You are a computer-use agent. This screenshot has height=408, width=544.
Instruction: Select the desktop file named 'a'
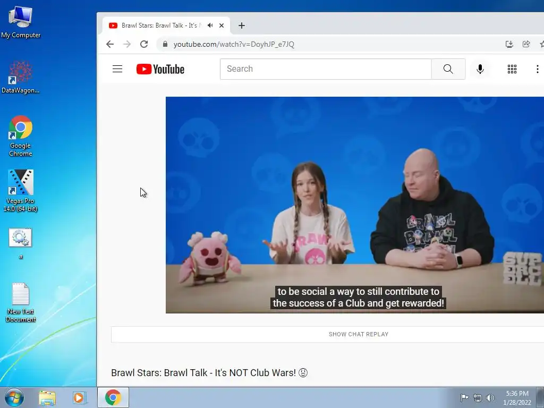pos(21,243)
